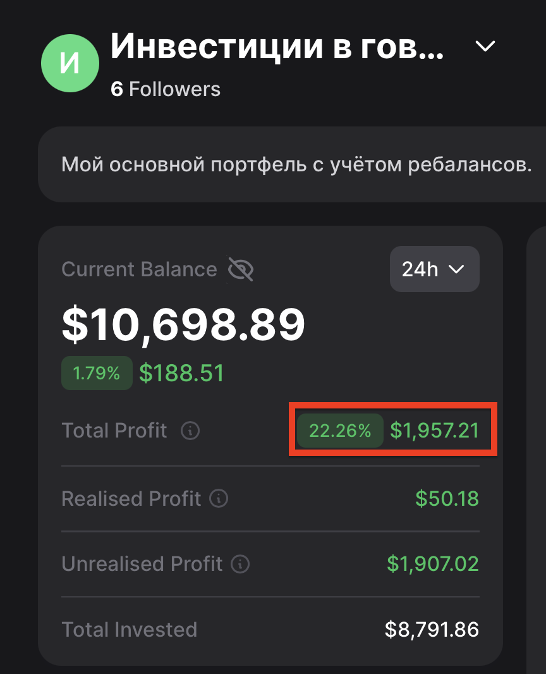Hide balance using the crossed-eye icon
The image size is (546, 674).
click(x=241, y=270)
